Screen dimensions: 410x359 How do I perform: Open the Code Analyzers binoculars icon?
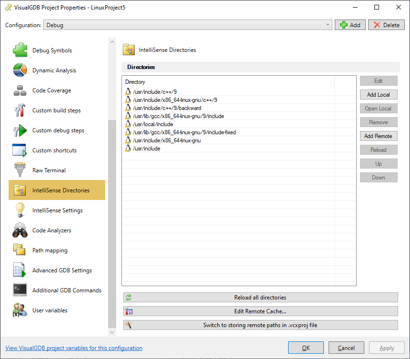[x=20, y=230]
